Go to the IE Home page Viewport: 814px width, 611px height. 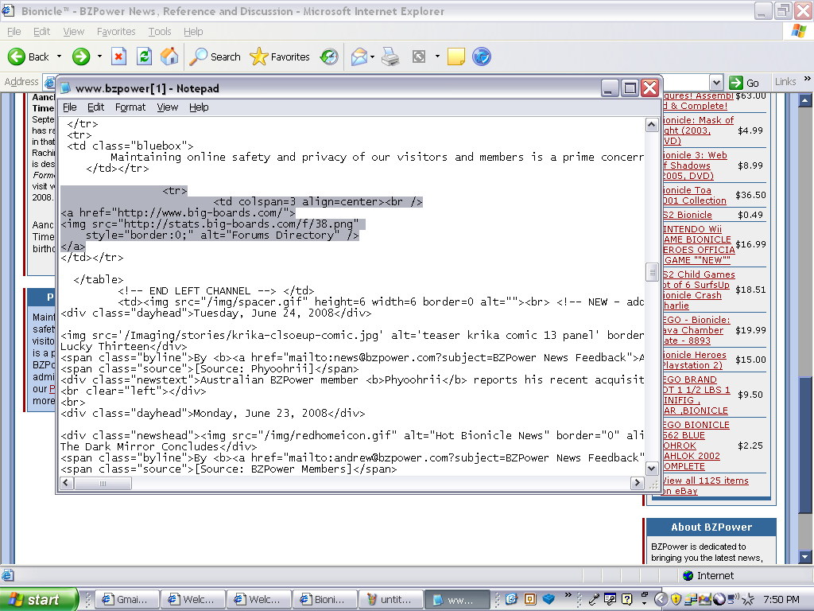pyautogui.click(x=169, y=56)
